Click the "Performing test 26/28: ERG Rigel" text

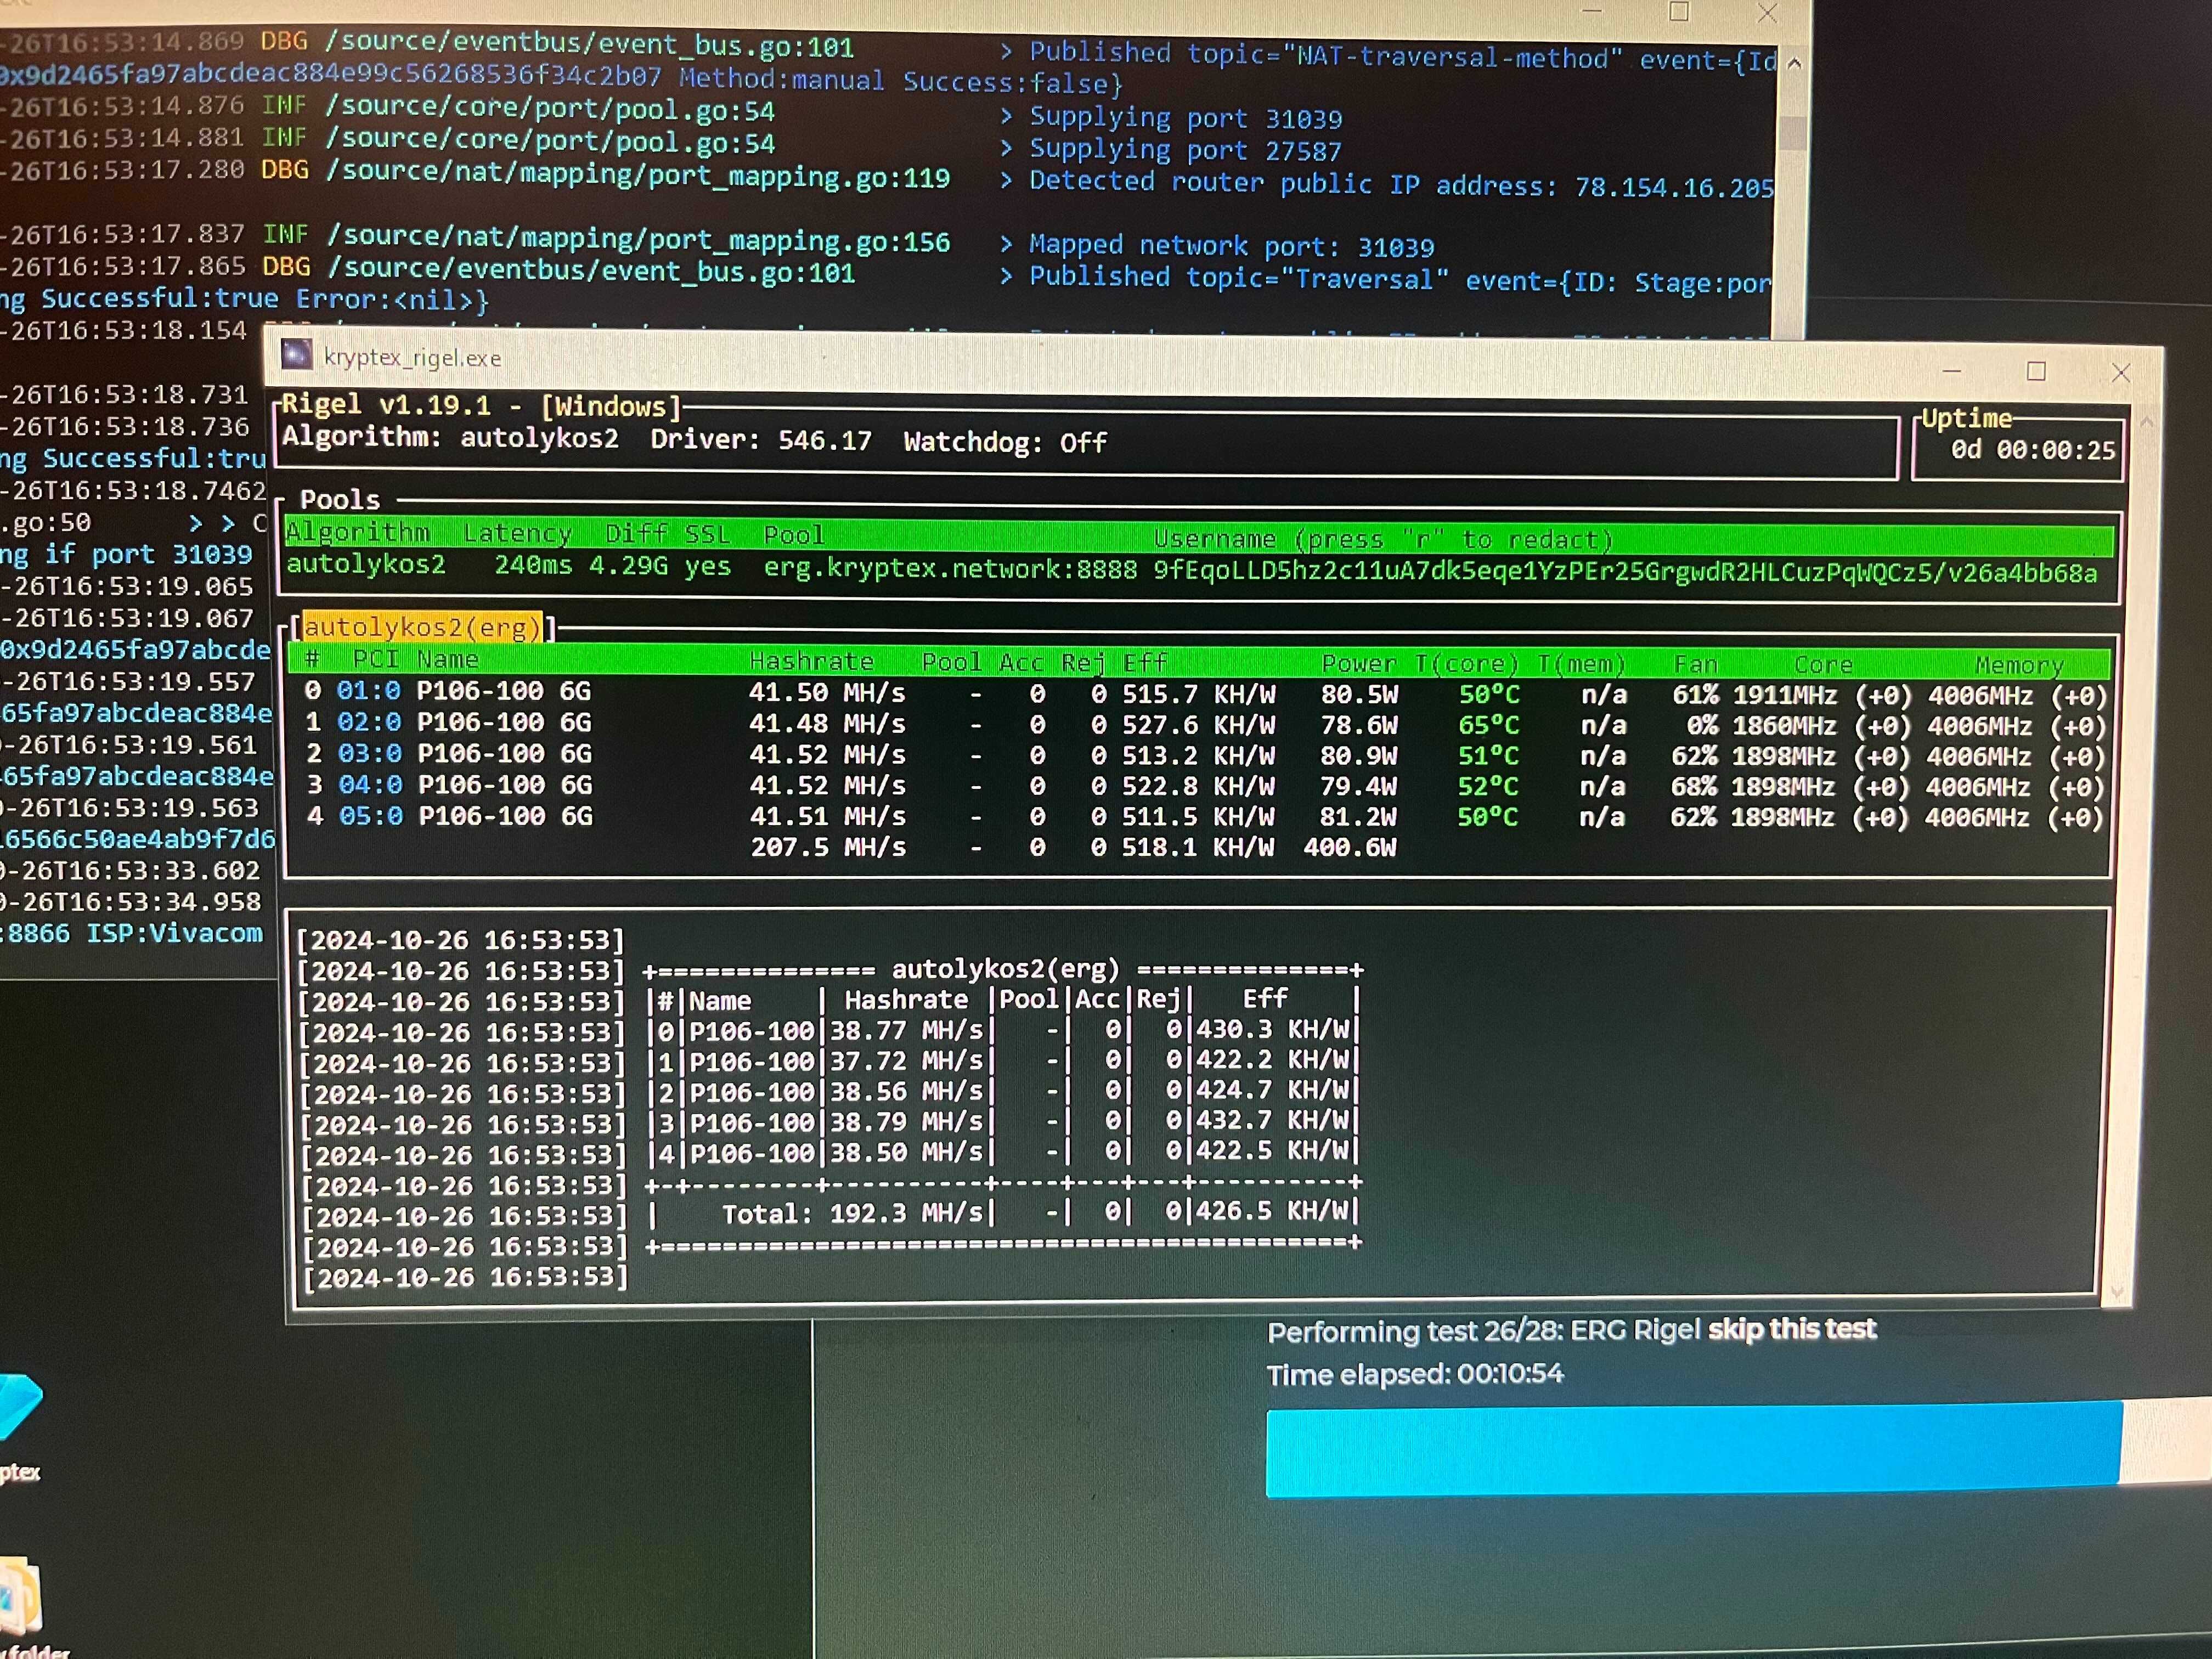(x=1483, y=1331)
